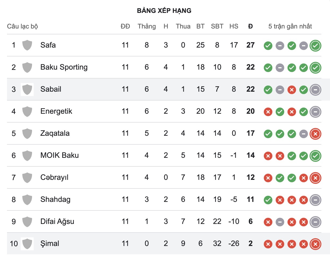
Task: Click Shahdag's gray draw result circle
Action: [315, 200]
